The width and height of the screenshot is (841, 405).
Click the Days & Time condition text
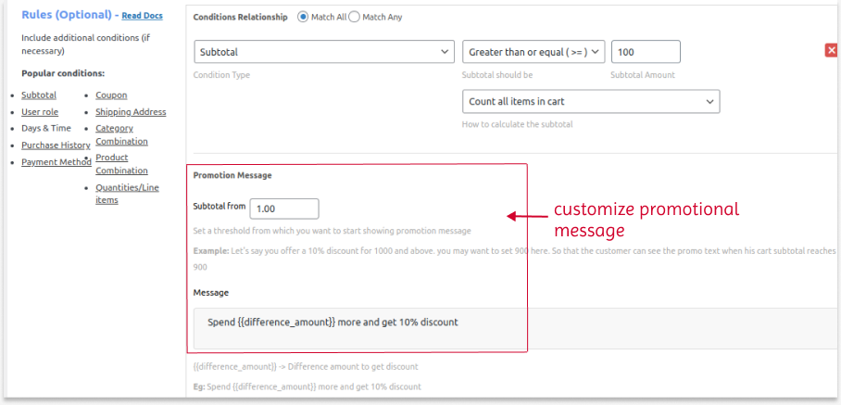pyautogui.click(x=46, y=128)
